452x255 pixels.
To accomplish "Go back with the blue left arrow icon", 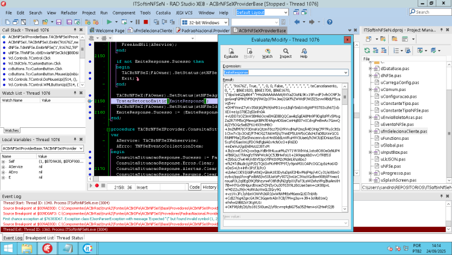I will click(x=297, y=22).
